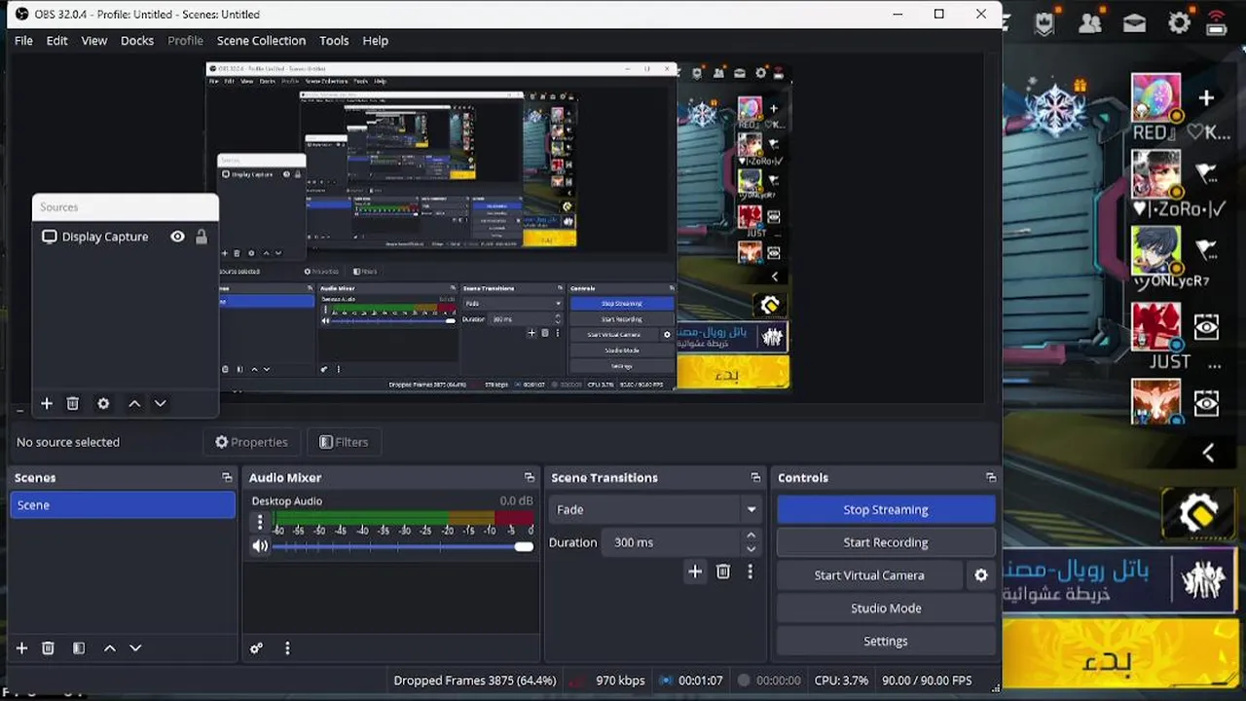Toggle Studio Mode
This screenshot has height=701, width=1246.
(886, 609)
